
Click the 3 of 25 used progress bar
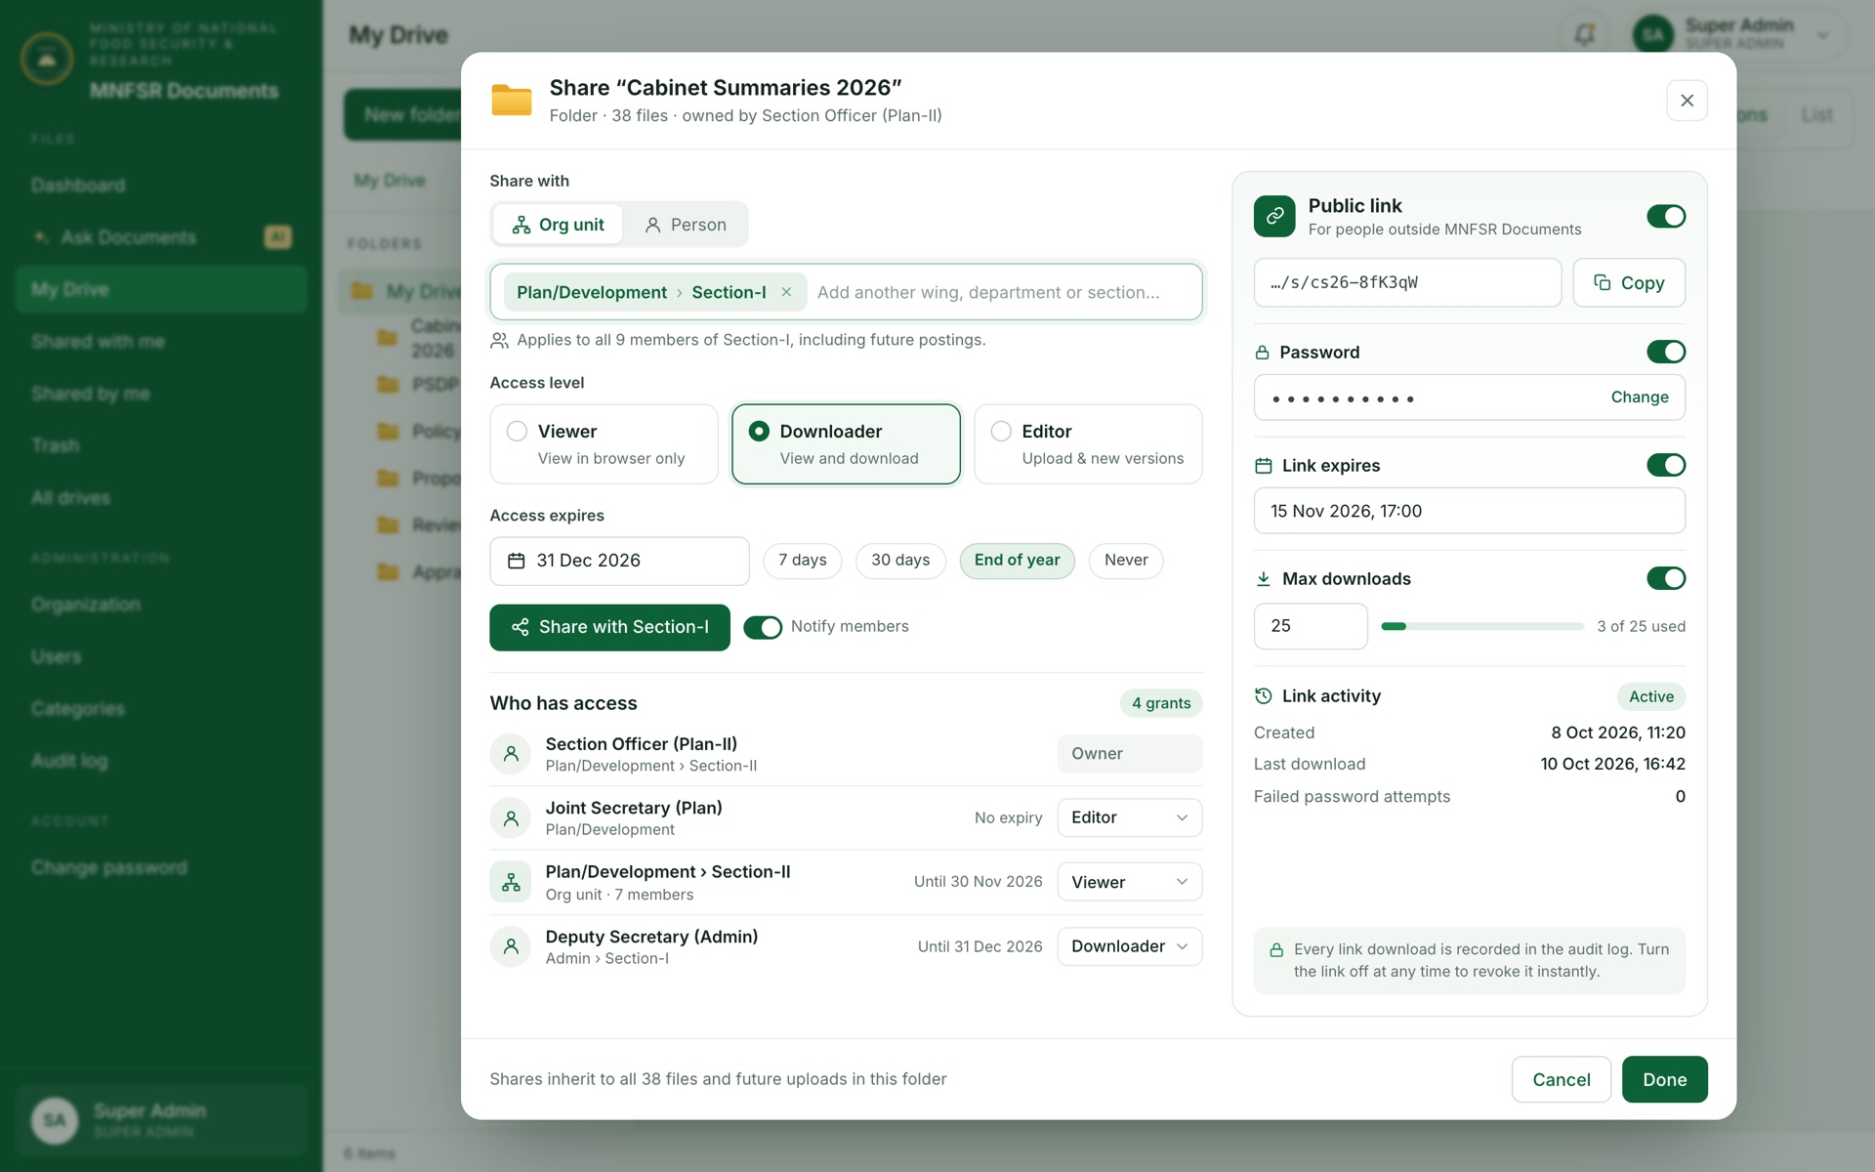[1482, 626]
